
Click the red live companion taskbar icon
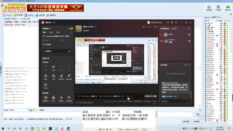pyautogui.click(x=62, y=129)
